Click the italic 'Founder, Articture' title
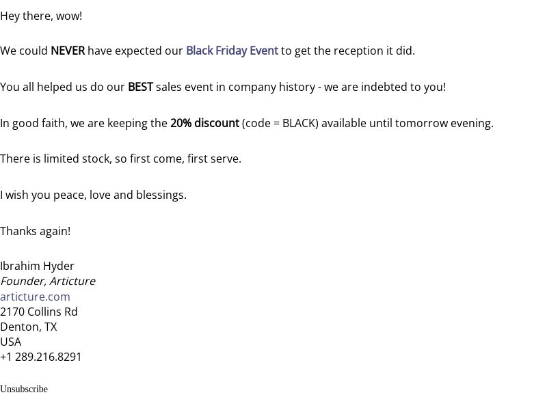Image resolution: width=547 pixels, height=410 pixels. coord(48,281)
